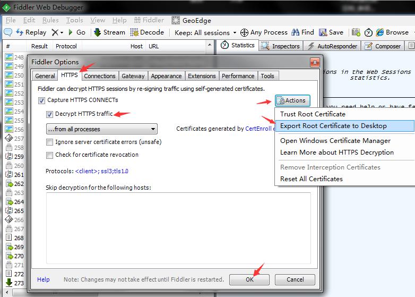Click the Actions button
The width and height of the screenshot is (415, 297).
click(292, 100)
